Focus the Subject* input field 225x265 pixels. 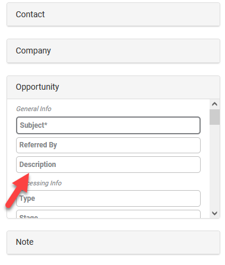[x=108, y=125]
